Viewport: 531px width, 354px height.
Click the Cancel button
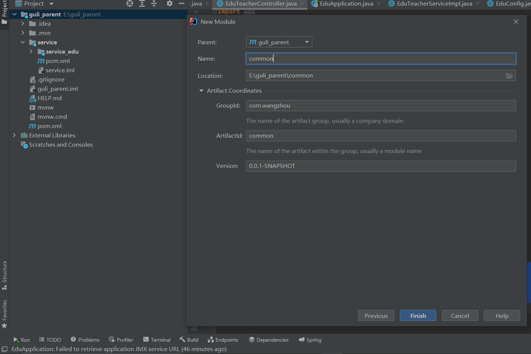point(460,315)
